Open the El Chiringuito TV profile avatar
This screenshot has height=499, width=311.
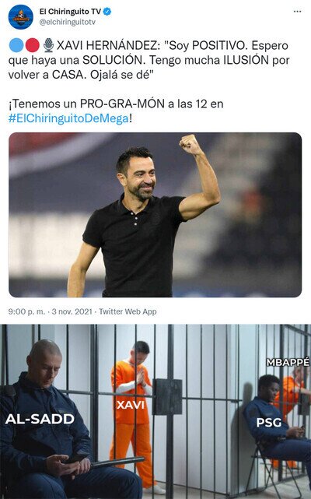pos(21,17)
